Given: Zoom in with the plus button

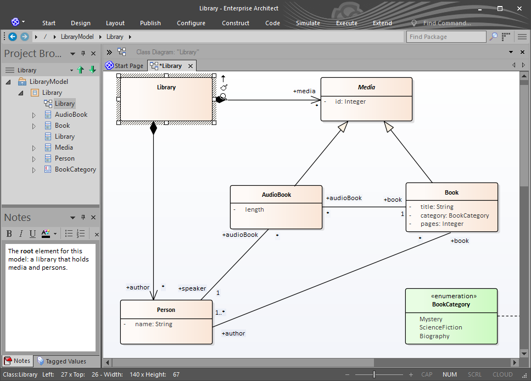Looking at the screenshot, I should click(411, 374).
